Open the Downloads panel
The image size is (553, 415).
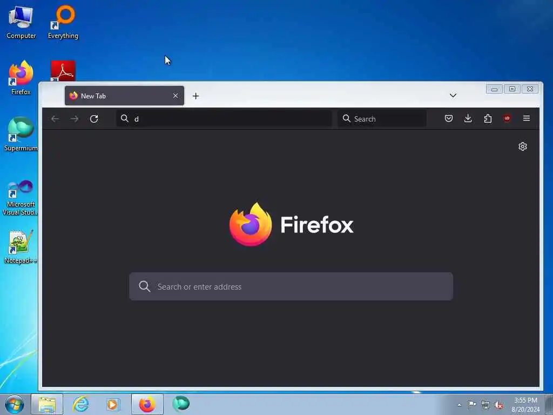468,118
